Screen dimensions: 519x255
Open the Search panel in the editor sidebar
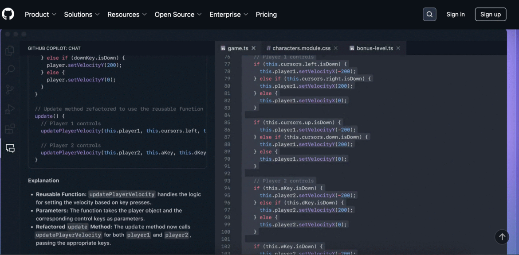point(10,70)
